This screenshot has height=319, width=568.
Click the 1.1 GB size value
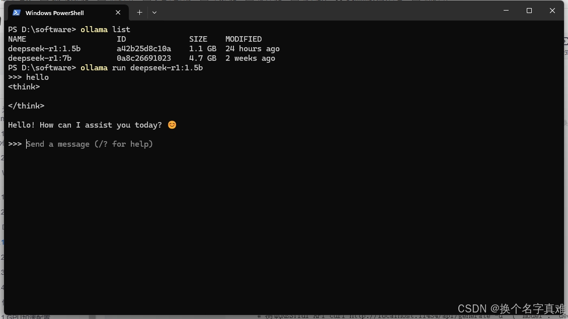point(203,48)
